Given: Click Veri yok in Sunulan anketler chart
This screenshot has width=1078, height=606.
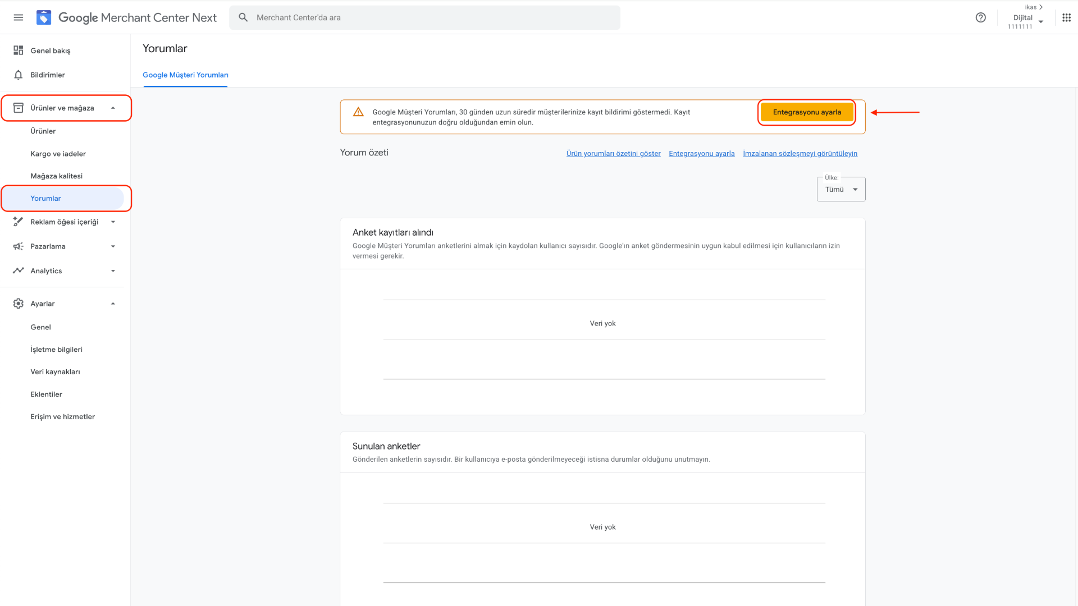Looking at the screenshot, I should (603, 527).
